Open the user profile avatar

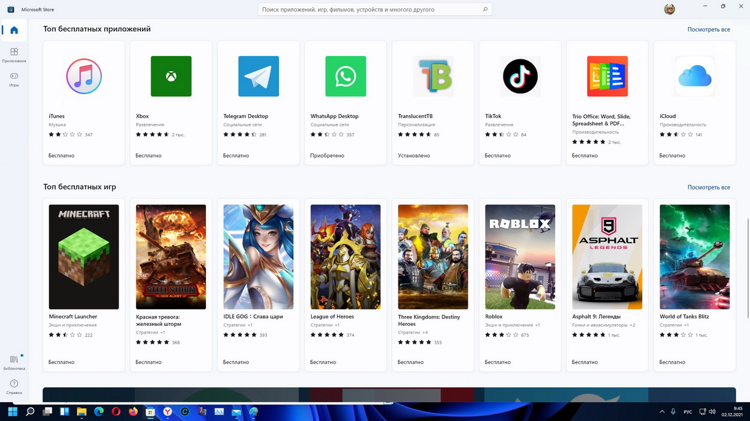669,9
